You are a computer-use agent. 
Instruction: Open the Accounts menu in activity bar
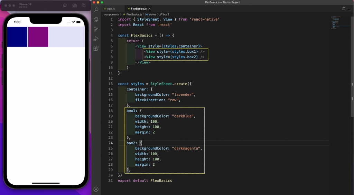coord(96,189)
